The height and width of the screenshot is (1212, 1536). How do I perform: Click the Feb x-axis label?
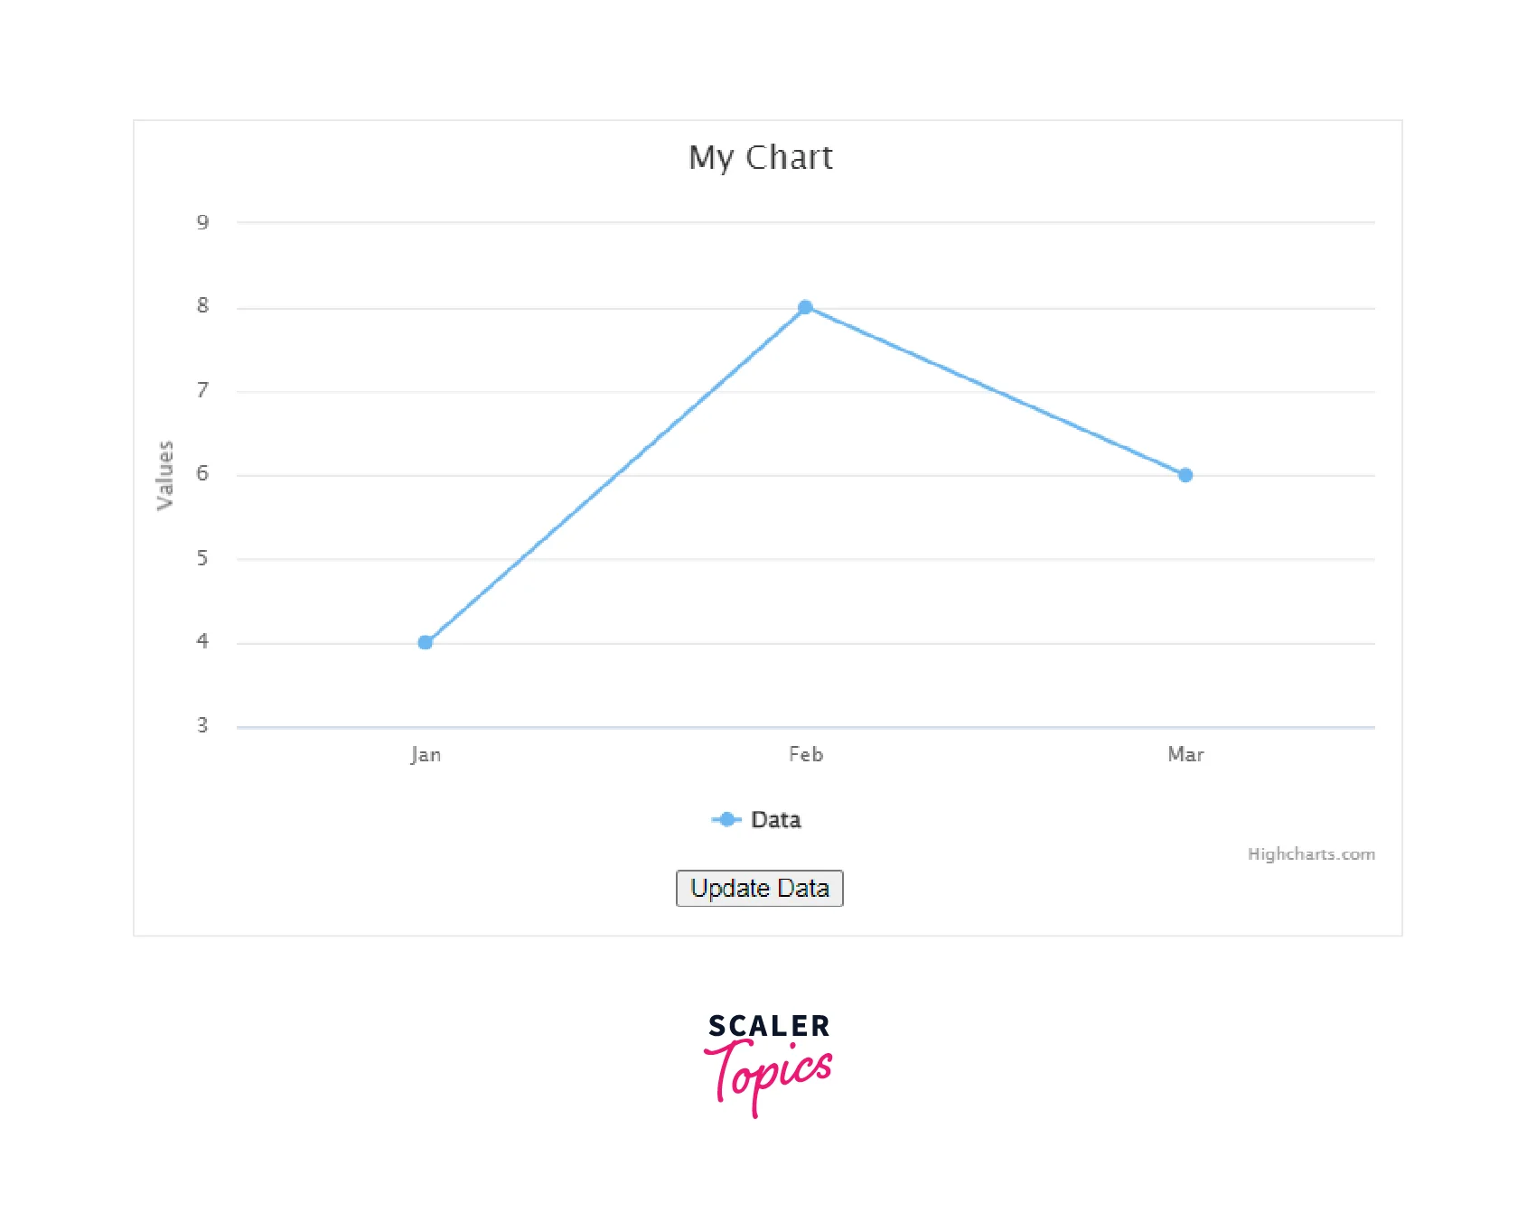pyautogui.click(x=806, y=755)
